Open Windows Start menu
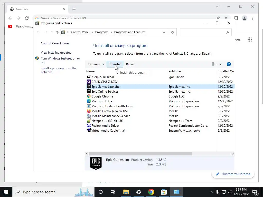263x197 pixels. (x=6, y=192)
